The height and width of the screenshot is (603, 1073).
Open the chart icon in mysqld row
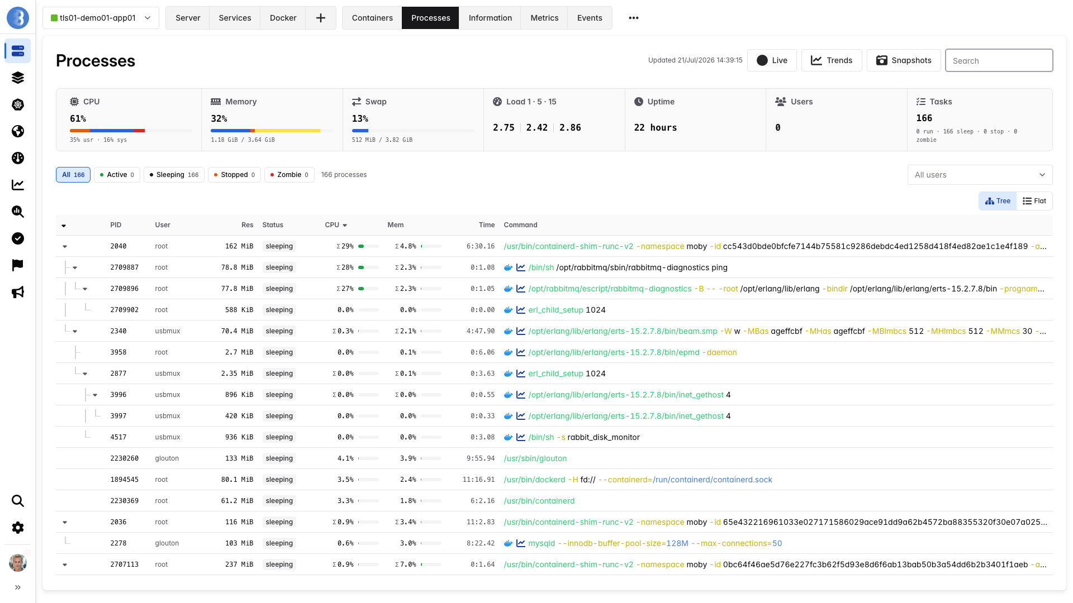click(521, 543)
